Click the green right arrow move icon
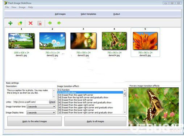Viewport: 184px width, 136px height. pos(59,23)
